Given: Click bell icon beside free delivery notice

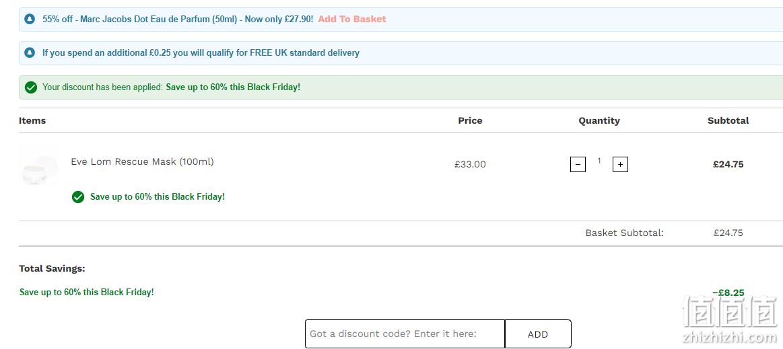Looking at the screenshot, I should [x=30, y=52].
